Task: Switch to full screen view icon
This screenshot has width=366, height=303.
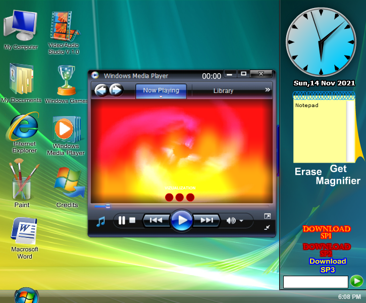Action: point(267,216)
